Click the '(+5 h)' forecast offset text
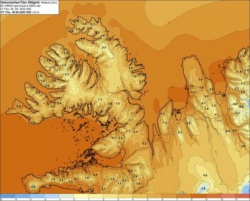This screenshot has height=201, width=250. (x=35, y=12)
